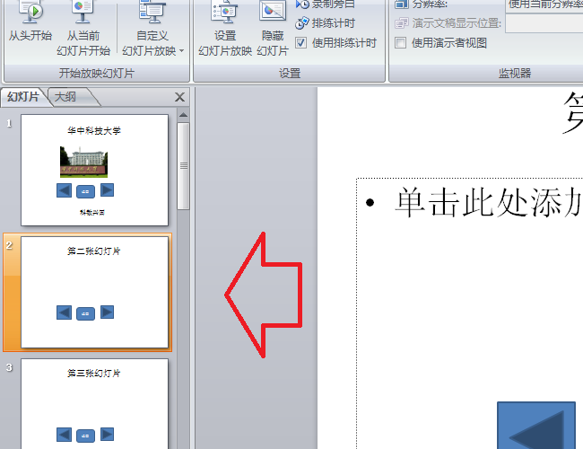Screen dimensions: 583x449
Task: Start slideshow from beginning (从头开始)
Action: pos(30,22)
